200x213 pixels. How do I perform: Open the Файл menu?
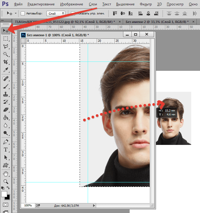pyautogui.click(x=18, y=4)
